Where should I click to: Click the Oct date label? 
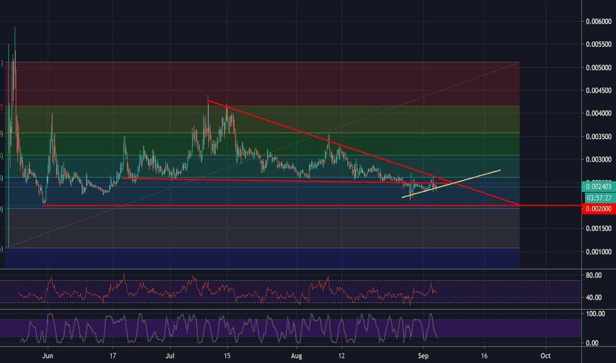(x=545, y=356)
